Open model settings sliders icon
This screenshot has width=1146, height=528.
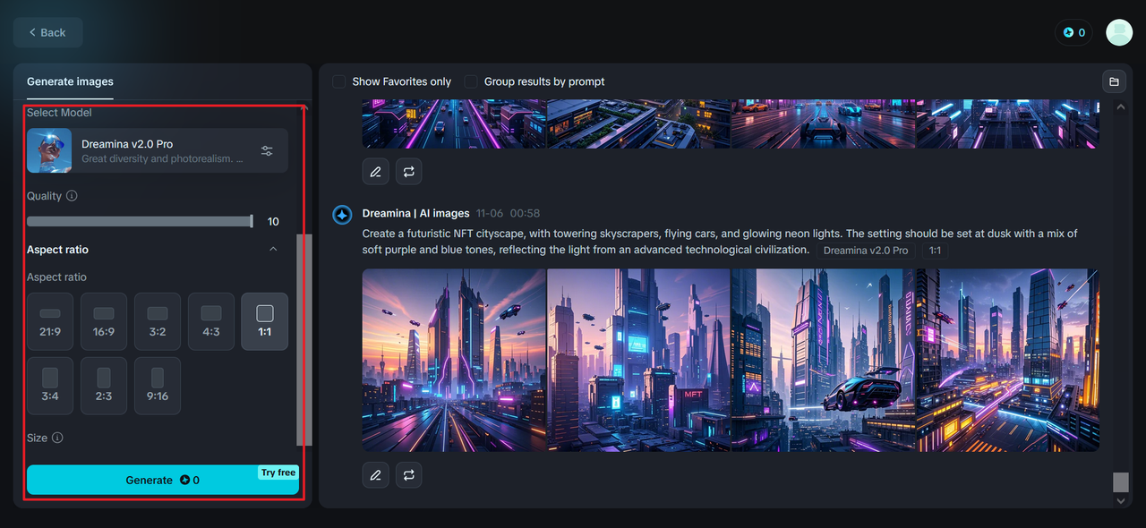pyautogui.click(x=267, y=150)
